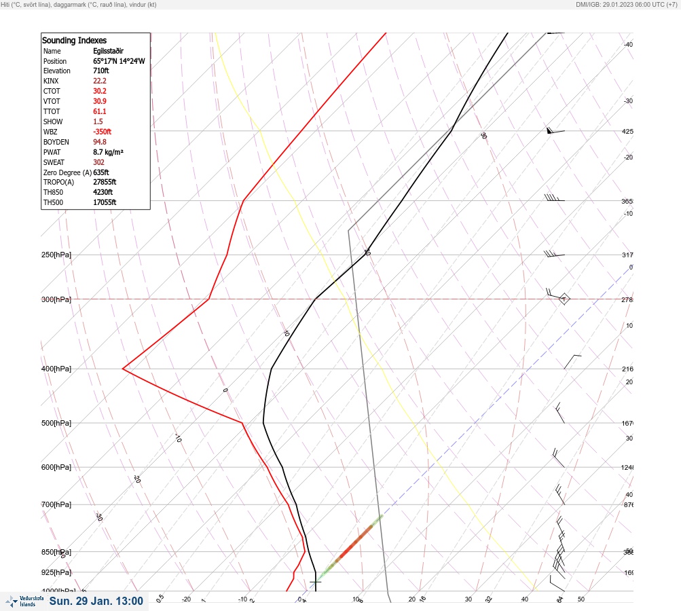The image size is (681, 611).
Task: Click the dew point line kink at 400 hPa
Action: click(x=123, y=369)
